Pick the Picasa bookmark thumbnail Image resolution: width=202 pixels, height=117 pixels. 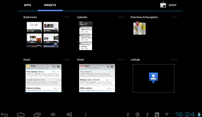[x=51, y=27]
